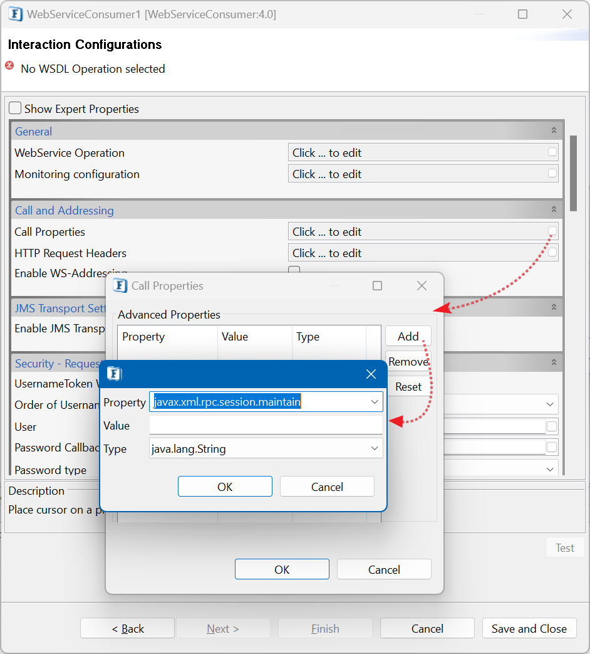Click the Property column header
590x654 pixels.
pos(143,337)
